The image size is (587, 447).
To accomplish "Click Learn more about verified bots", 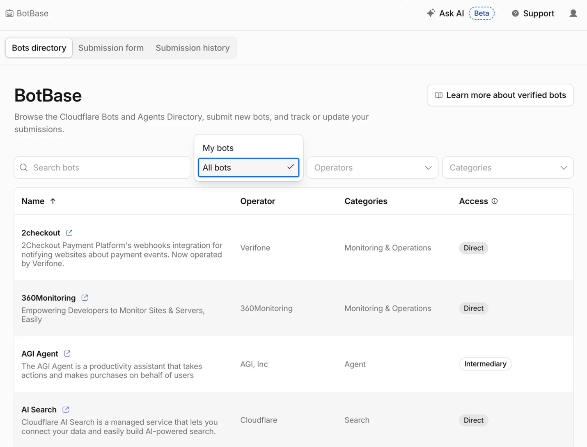I will coord(500,95).
